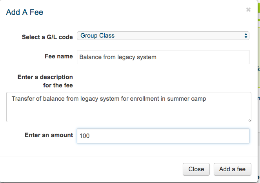This screenshot has width=260, height=183.
Task: Submit with the Add a fee button
Action: point(232,169)
